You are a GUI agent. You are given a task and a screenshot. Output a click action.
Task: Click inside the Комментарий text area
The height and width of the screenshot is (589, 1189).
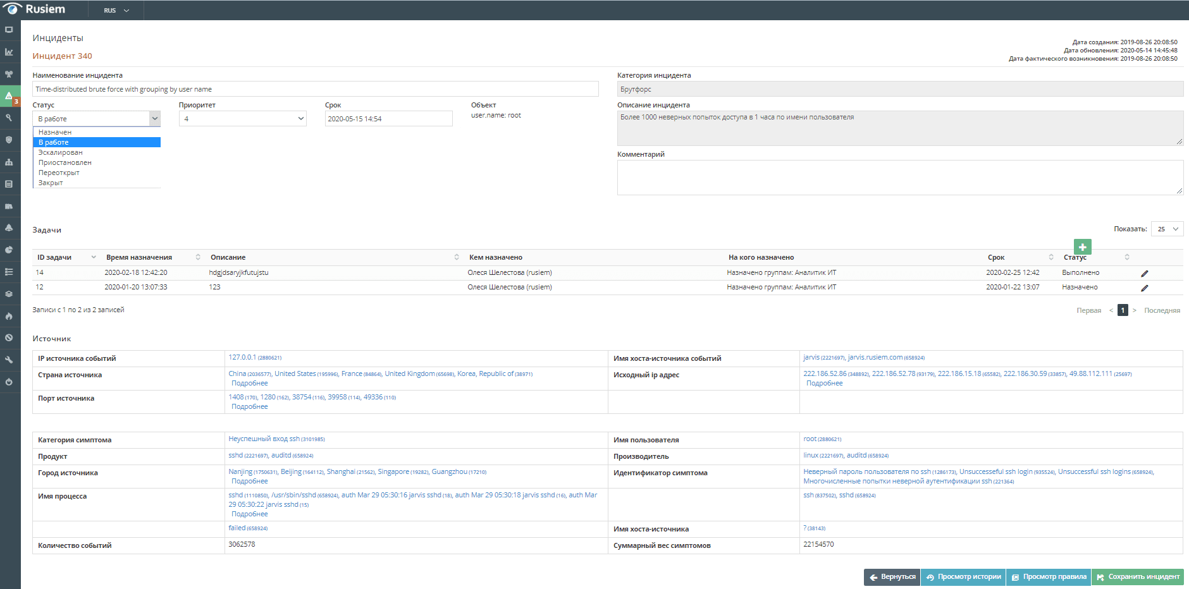coord(900,178)
